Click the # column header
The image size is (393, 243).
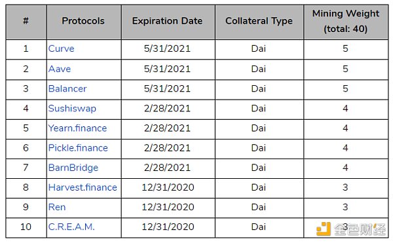click(26, 22)
